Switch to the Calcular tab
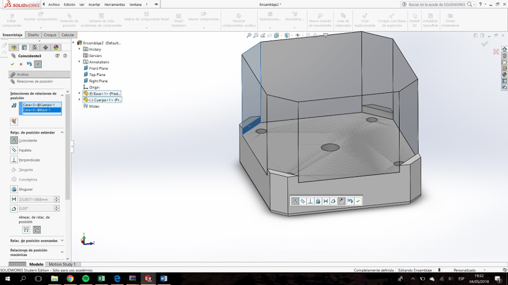 (68, 35)
